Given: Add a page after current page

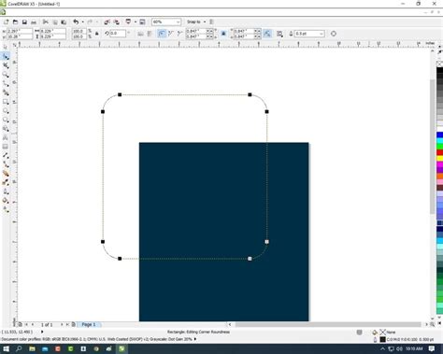Looking at the screenshot, I should point(74,324).
